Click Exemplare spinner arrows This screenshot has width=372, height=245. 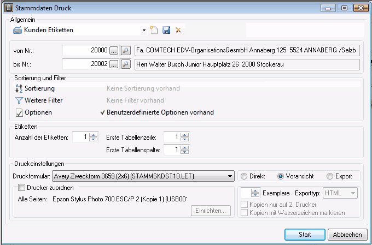[x=255, y=193]
